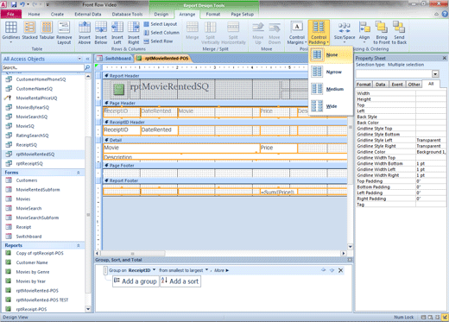This screenshot has width=449, height=322.
Task: Click the Merge cells icon
Action: (x=192, y=30)
